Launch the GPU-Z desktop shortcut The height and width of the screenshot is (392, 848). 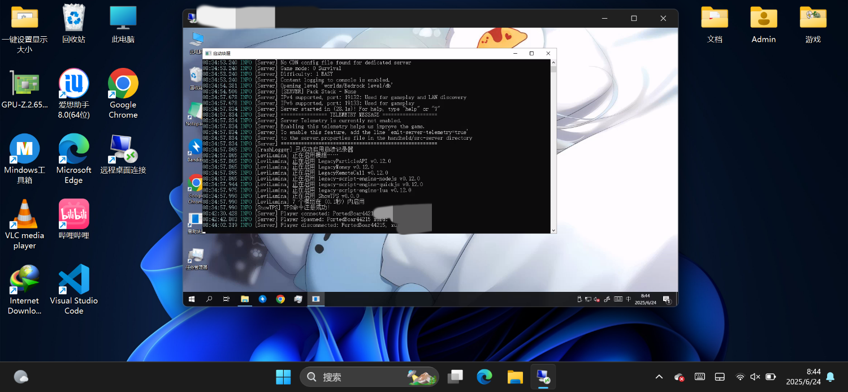pos(25,89)
